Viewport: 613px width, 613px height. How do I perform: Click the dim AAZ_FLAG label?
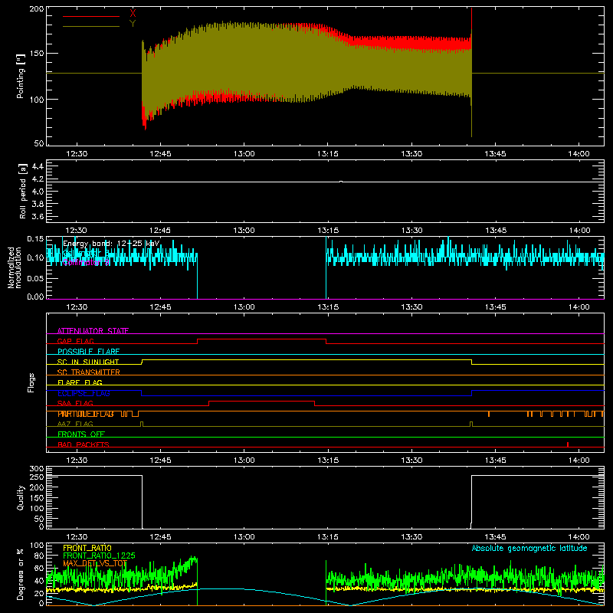(75, 424)
